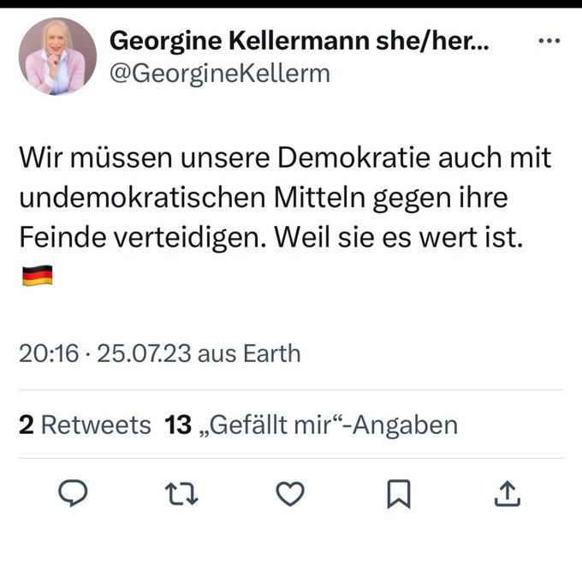This screenshot has width=582, height=570.
Task: Tap the share upload icon
Action: coord(506,493)
